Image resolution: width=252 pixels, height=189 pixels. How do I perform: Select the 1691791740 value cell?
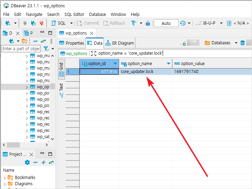click(212, 72)
